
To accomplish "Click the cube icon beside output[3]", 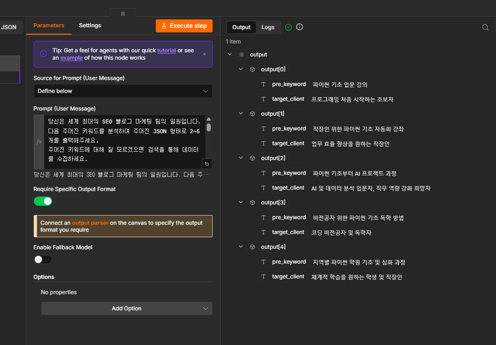I will point(252,203).
